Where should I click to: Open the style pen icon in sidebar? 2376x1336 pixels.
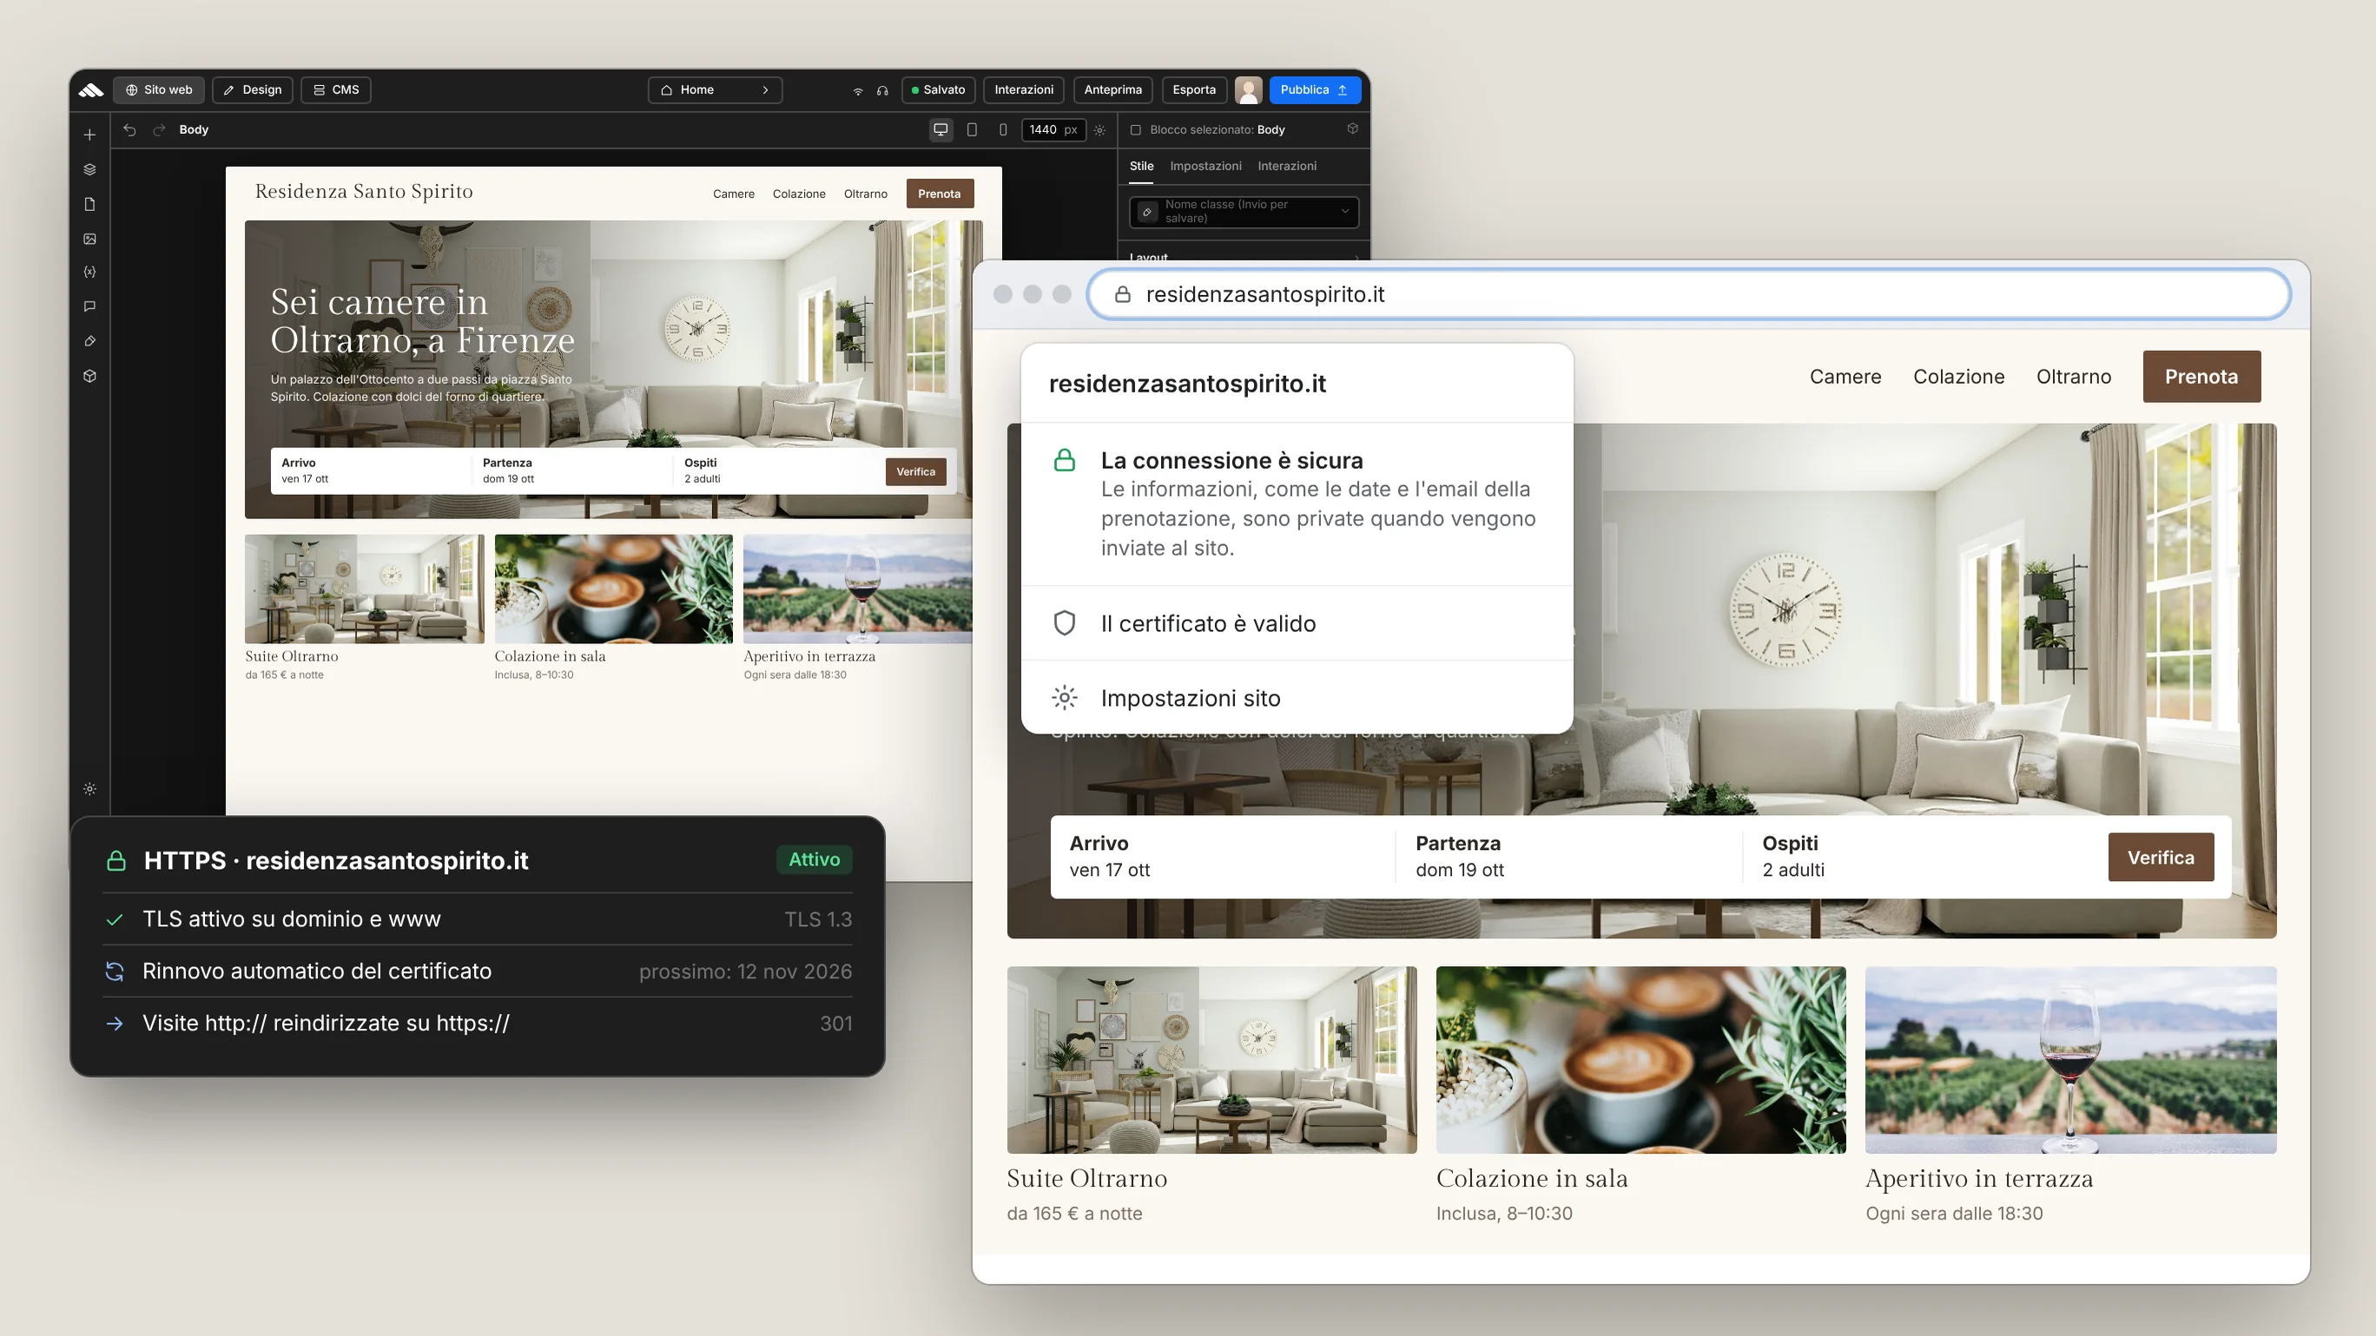pyautogui.click(x=89, y=341)
